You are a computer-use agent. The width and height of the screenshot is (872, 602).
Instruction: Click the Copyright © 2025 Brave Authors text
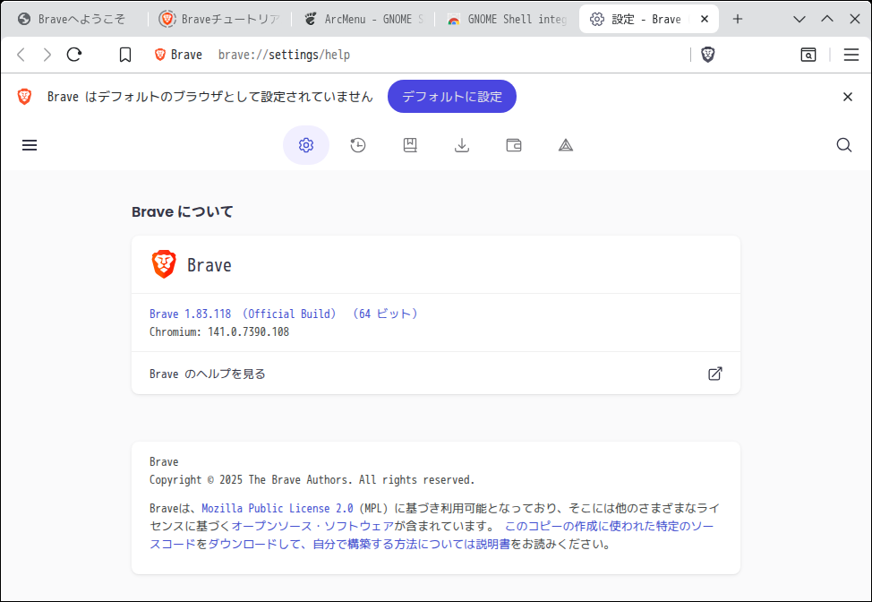312,479
